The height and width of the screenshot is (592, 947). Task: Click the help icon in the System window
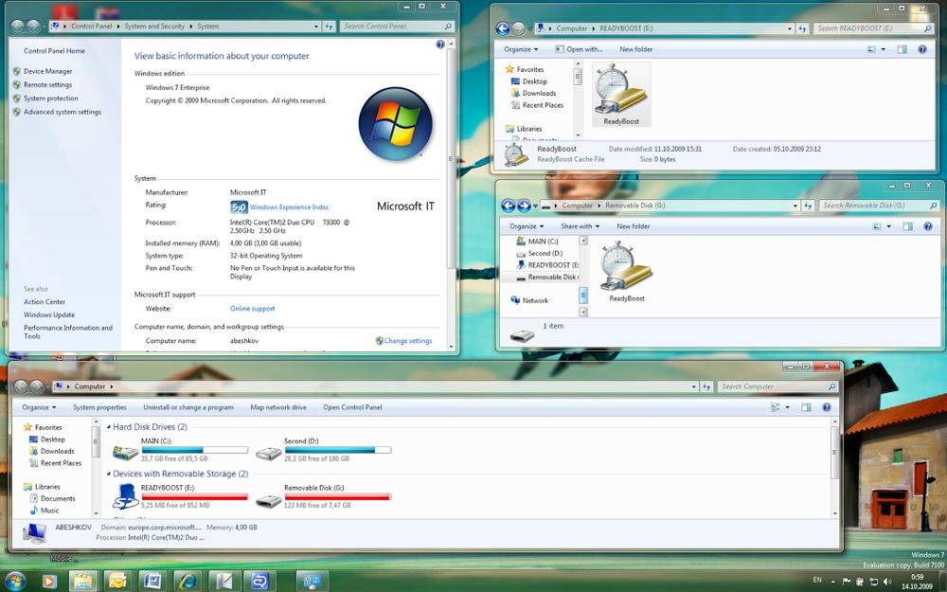tap(440, 45)
